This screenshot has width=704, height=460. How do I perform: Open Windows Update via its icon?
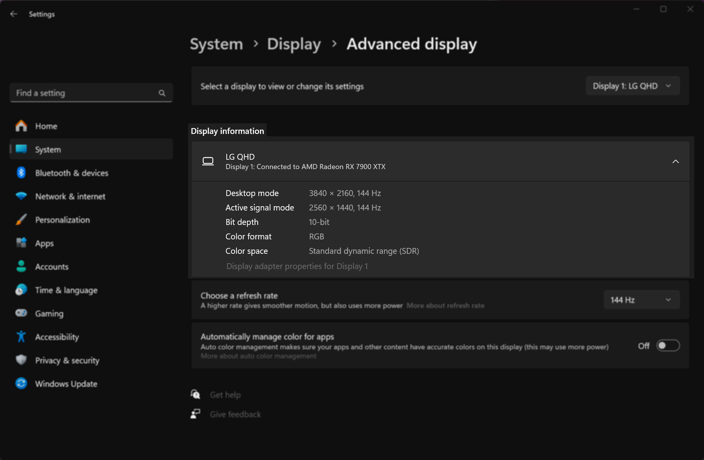(x=21, y=383)
